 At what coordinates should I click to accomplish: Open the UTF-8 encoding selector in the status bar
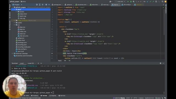[135, 98]
